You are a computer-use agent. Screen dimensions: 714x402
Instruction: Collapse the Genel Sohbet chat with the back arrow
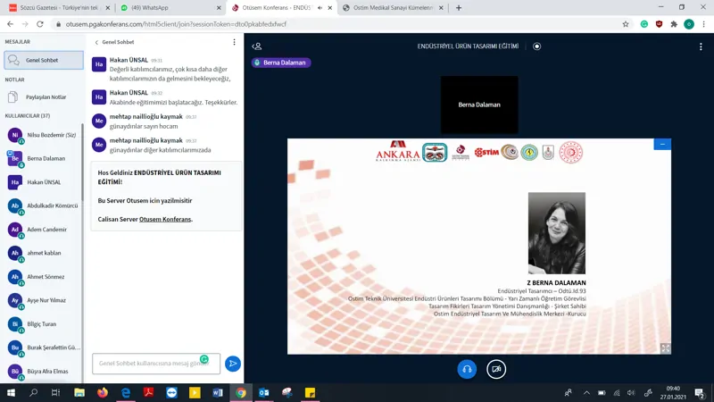click(x=96, y=42)
